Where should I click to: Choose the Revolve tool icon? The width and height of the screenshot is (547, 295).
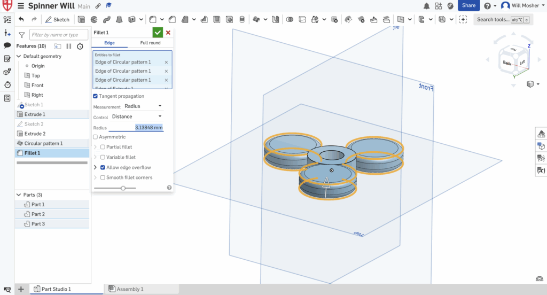point(94,19)
